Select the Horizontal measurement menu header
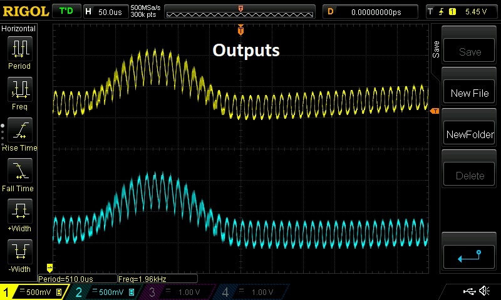This screenshot has width=501, height=300. (19, 29)
